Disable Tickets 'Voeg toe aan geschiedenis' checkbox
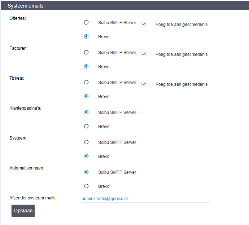This screenshot has width=249, height=225. (x=144, y=84)
